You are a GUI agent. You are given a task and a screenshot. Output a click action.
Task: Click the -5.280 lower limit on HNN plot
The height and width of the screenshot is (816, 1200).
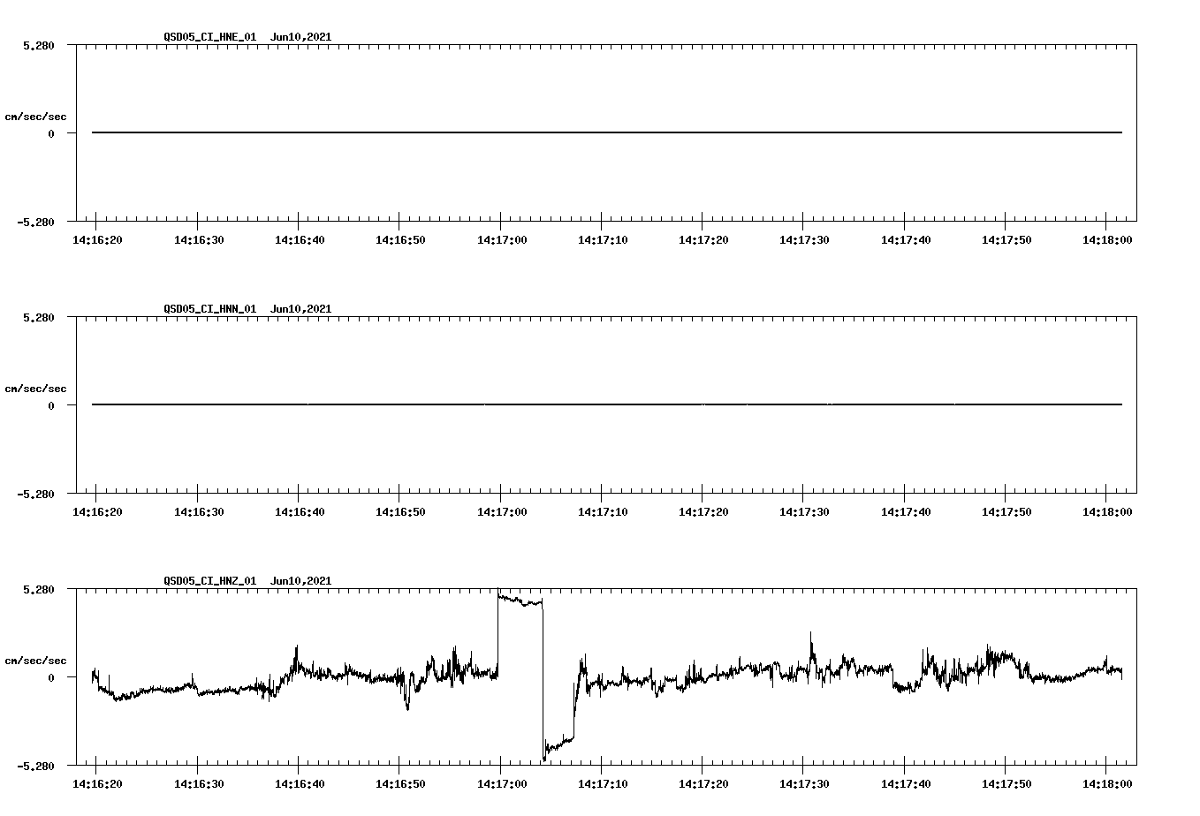coord(36,494)
